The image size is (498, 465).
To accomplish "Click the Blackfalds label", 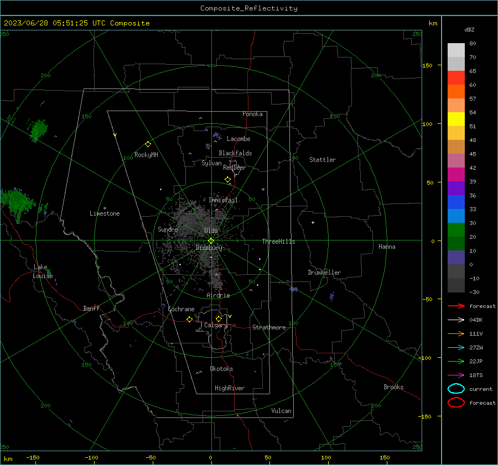I will tap(235, 153).
